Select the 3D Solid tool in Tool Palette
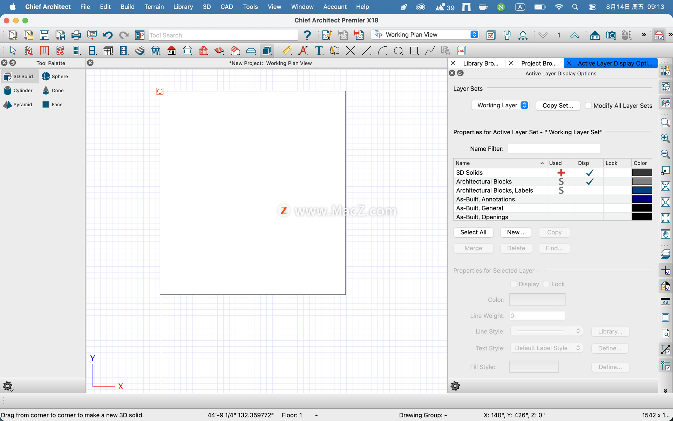This screenshot has height=421, width=673. [x=20, y=76]
